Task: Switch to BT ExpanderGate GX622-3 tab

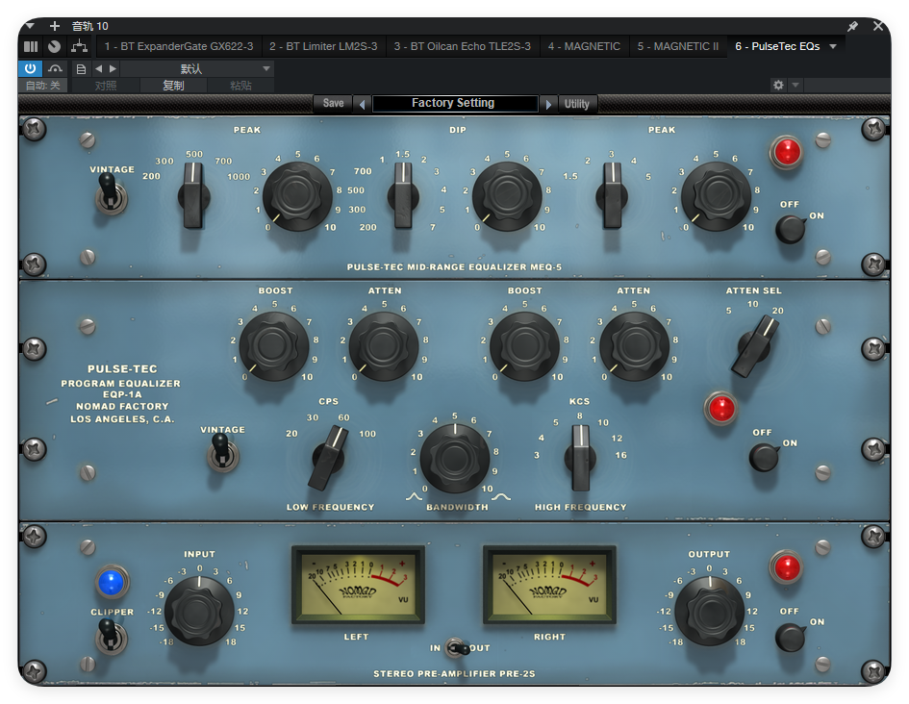Action: tap(179, 46)
